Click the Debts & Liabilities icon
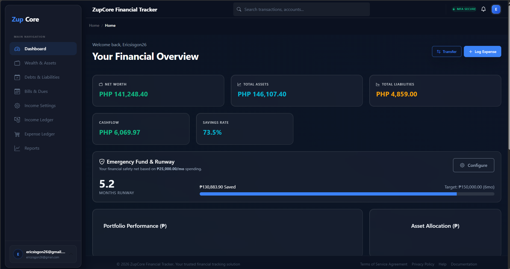Image resolution: width=510 pixels, height=269 pixels. click(x=17, y=77)
